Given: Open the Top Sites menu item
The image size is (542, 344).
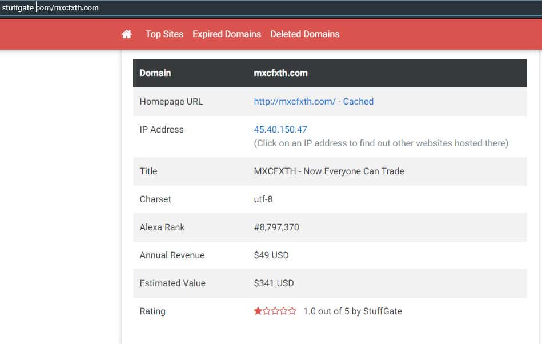Looking at the screenshot, I should [164, 34].
